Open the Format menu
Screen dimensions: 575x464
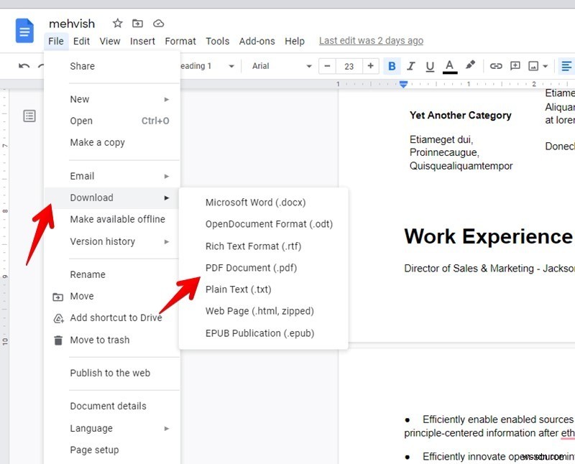click(x=180, y=41)
